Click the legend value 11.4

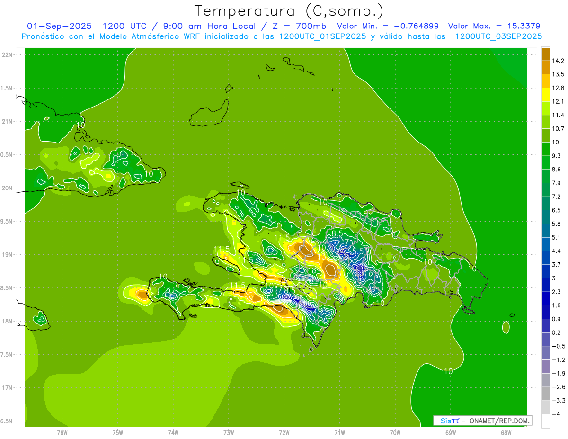pos(558,115)
